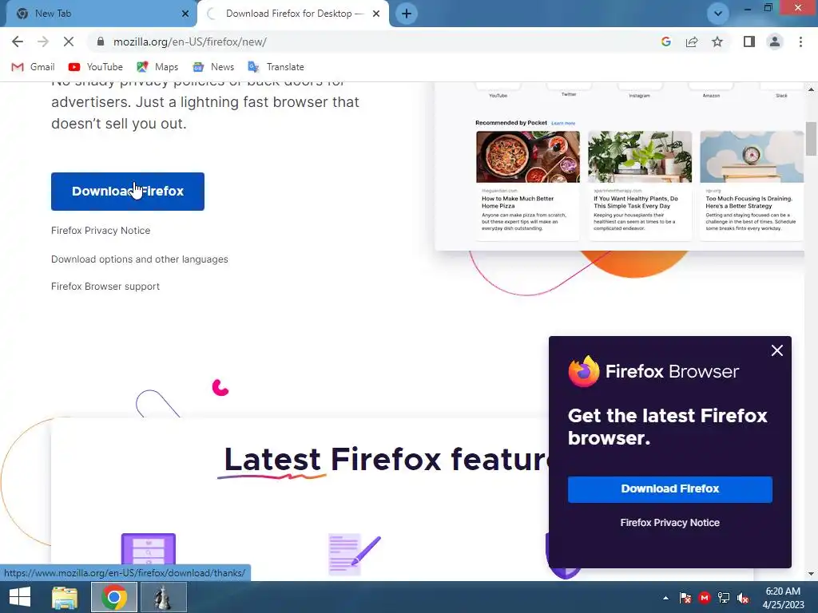Click the lock site info icon

point(101,42)
